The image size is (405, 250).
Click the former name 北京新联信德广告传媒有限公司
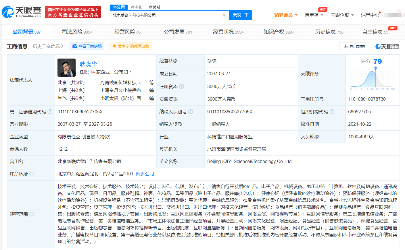click(89, 162)
